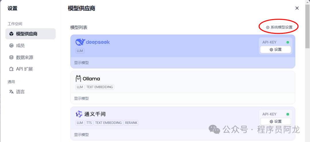Open 系统模型设置 button
The image size is (310, 142).
coord(279,27)
